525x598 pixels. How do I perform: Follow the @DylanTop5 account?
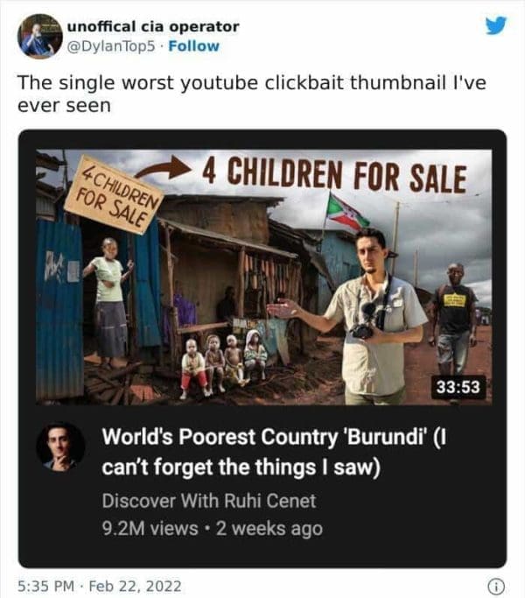pos(193,46)
